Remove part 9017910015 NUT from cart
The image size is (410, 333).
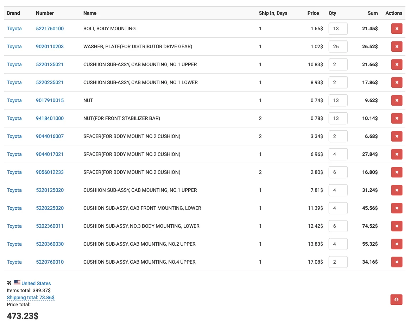pyautogui.click(x=397, y=100)
